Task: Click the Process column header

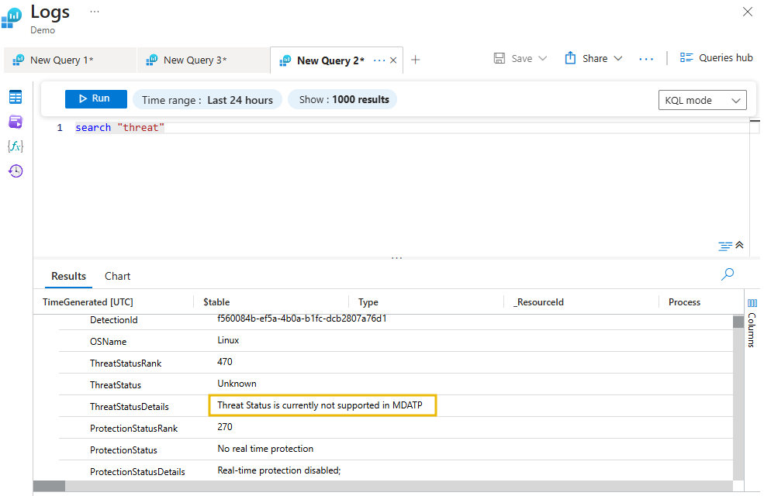Action: pos(684,301)
